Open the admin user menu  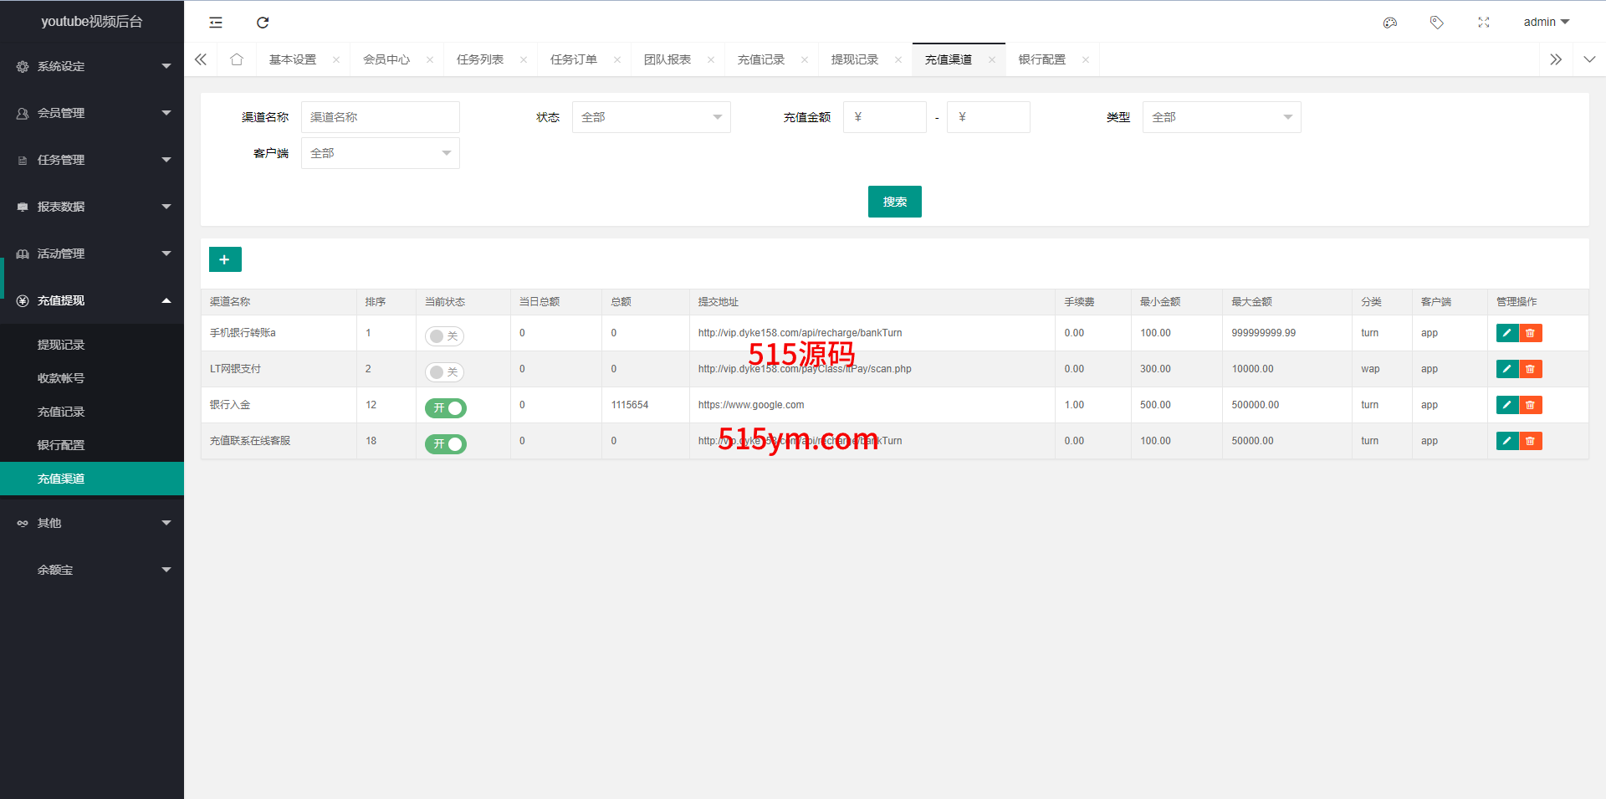(x=1546, y=23)
